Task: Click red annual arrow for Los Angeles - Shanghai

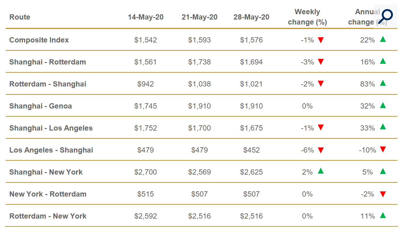Action: coord(383,149)
